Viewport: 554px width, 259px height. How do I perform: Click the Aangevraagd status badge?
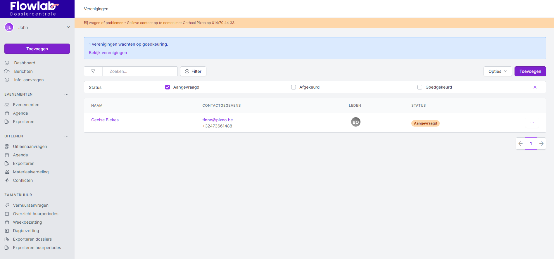tap(425, 123)
